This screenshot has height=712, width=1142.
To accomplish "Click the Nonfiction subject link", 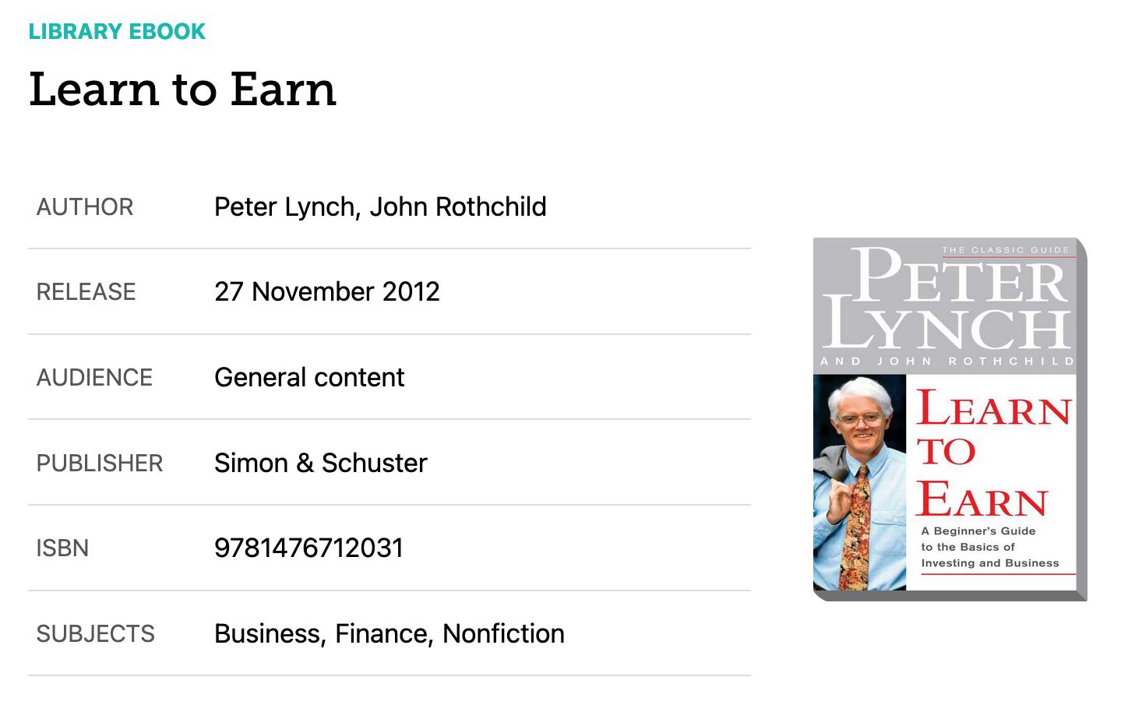I will pyautogui.click(x=503, y=634).
